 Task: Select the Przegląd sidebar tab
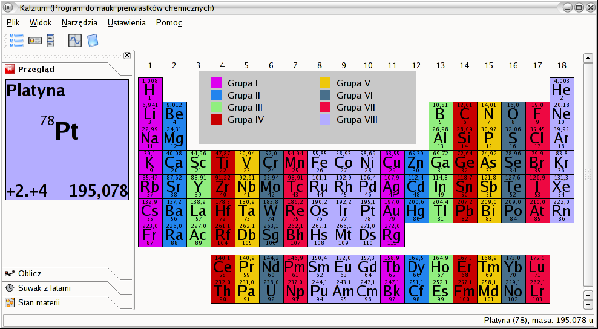click(36, 69)
